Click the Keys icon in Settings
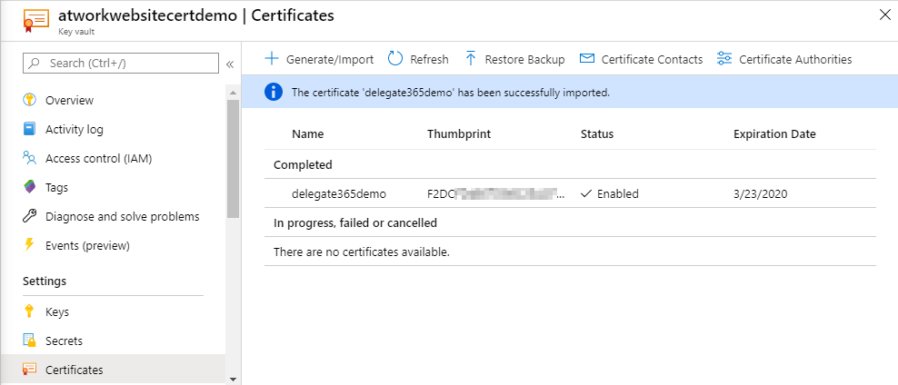Image resolution: width=898 pixels, height=385 pixels. [x=29, y=311]
